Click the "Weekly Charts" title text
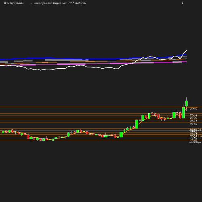202x202 pixels. coord(14,3)
